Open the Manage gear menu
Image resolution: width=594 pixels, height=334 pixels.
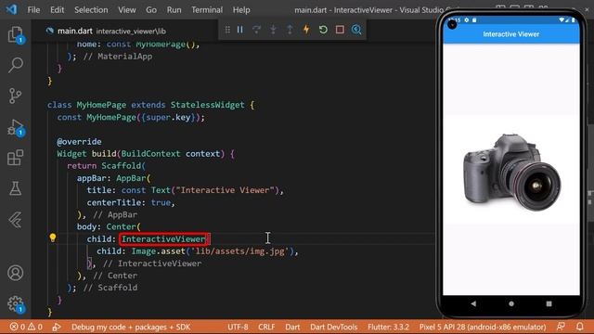(16, 304)
